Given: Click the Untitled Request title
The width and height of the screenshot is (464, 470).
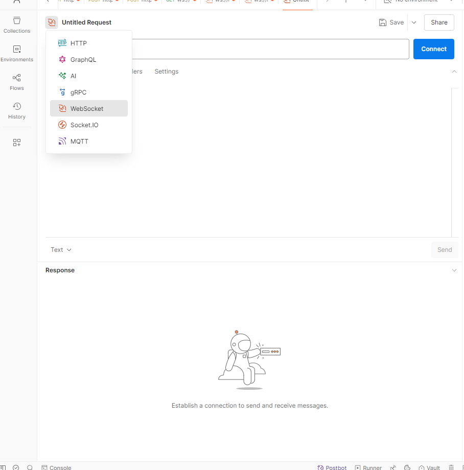Looking at the screenshot, I should pos(86,22).
